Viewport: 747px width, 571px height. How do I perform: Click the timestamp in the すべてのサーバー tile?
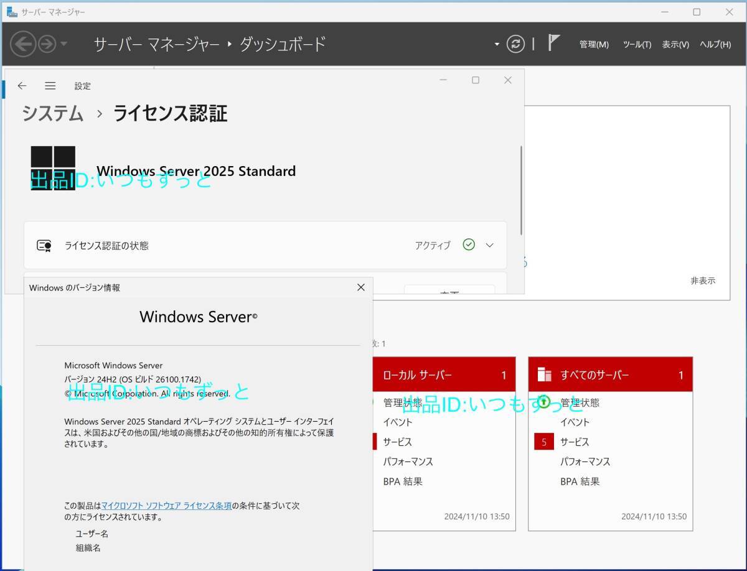654,516
